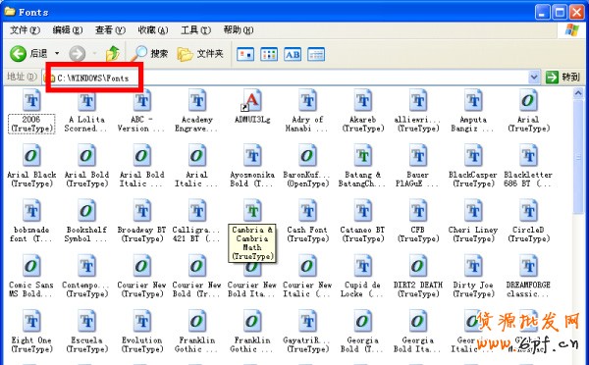
Task: Select the Arial Bold Italic font
Action: (141, 167)
